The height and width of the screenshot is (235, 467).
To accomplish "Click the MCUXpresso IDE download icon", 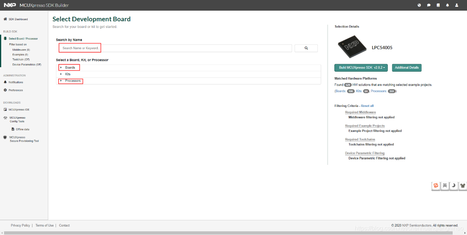I will (x=5, y=109).
